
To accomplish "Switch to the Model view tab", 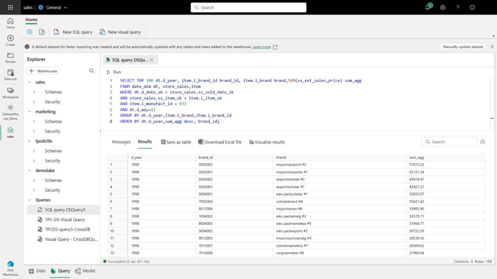I will coord(85,271).
